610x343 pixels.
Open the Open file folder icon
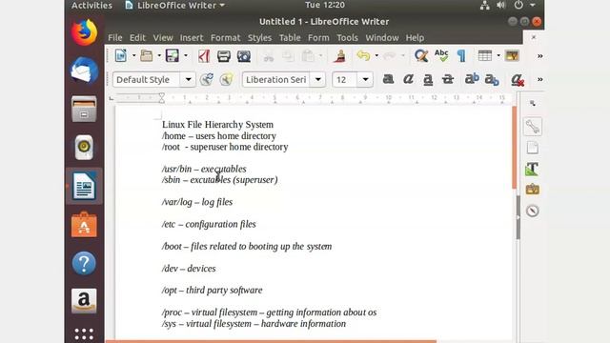(146, 56)
